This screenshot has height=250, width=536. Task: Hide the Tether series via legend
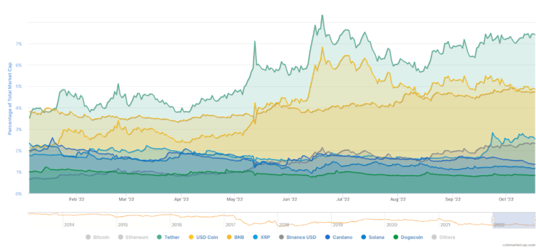(x=168, y=237)
